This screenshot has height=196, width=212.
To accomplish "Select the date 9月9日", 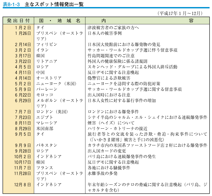I will pyautogui.click(x=23, y=145).
